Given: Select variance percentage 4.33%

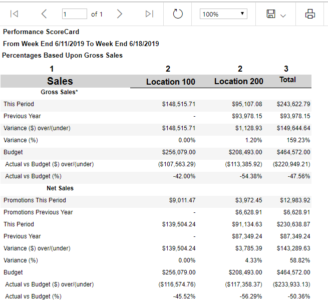Looking at the screenshot, I should click(x=253, y=260).
